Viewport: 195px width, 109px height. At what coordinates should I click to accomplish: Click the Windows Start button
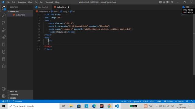(4, 106)
